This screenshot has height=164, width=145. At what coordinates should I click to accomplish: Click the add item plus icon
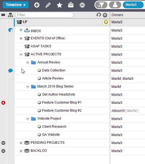point(37,5)
